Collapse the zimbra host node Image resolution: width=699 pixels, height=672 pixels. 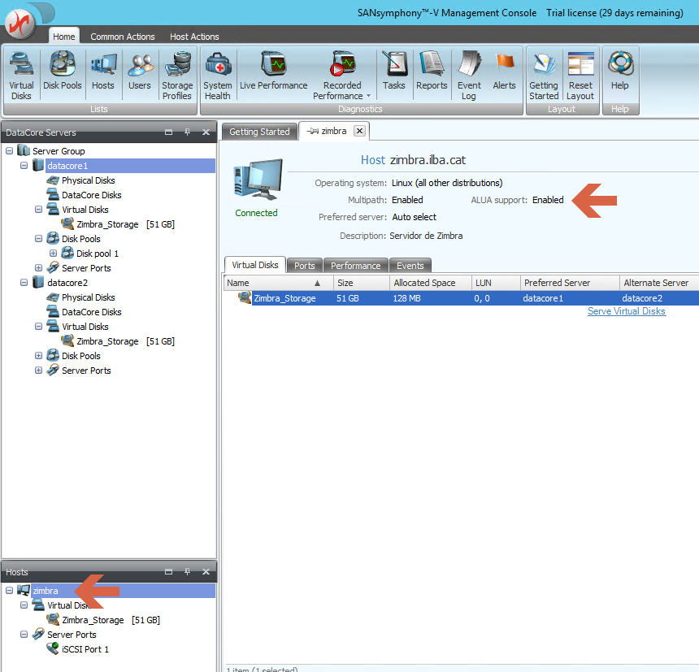(x=10, y=591)
